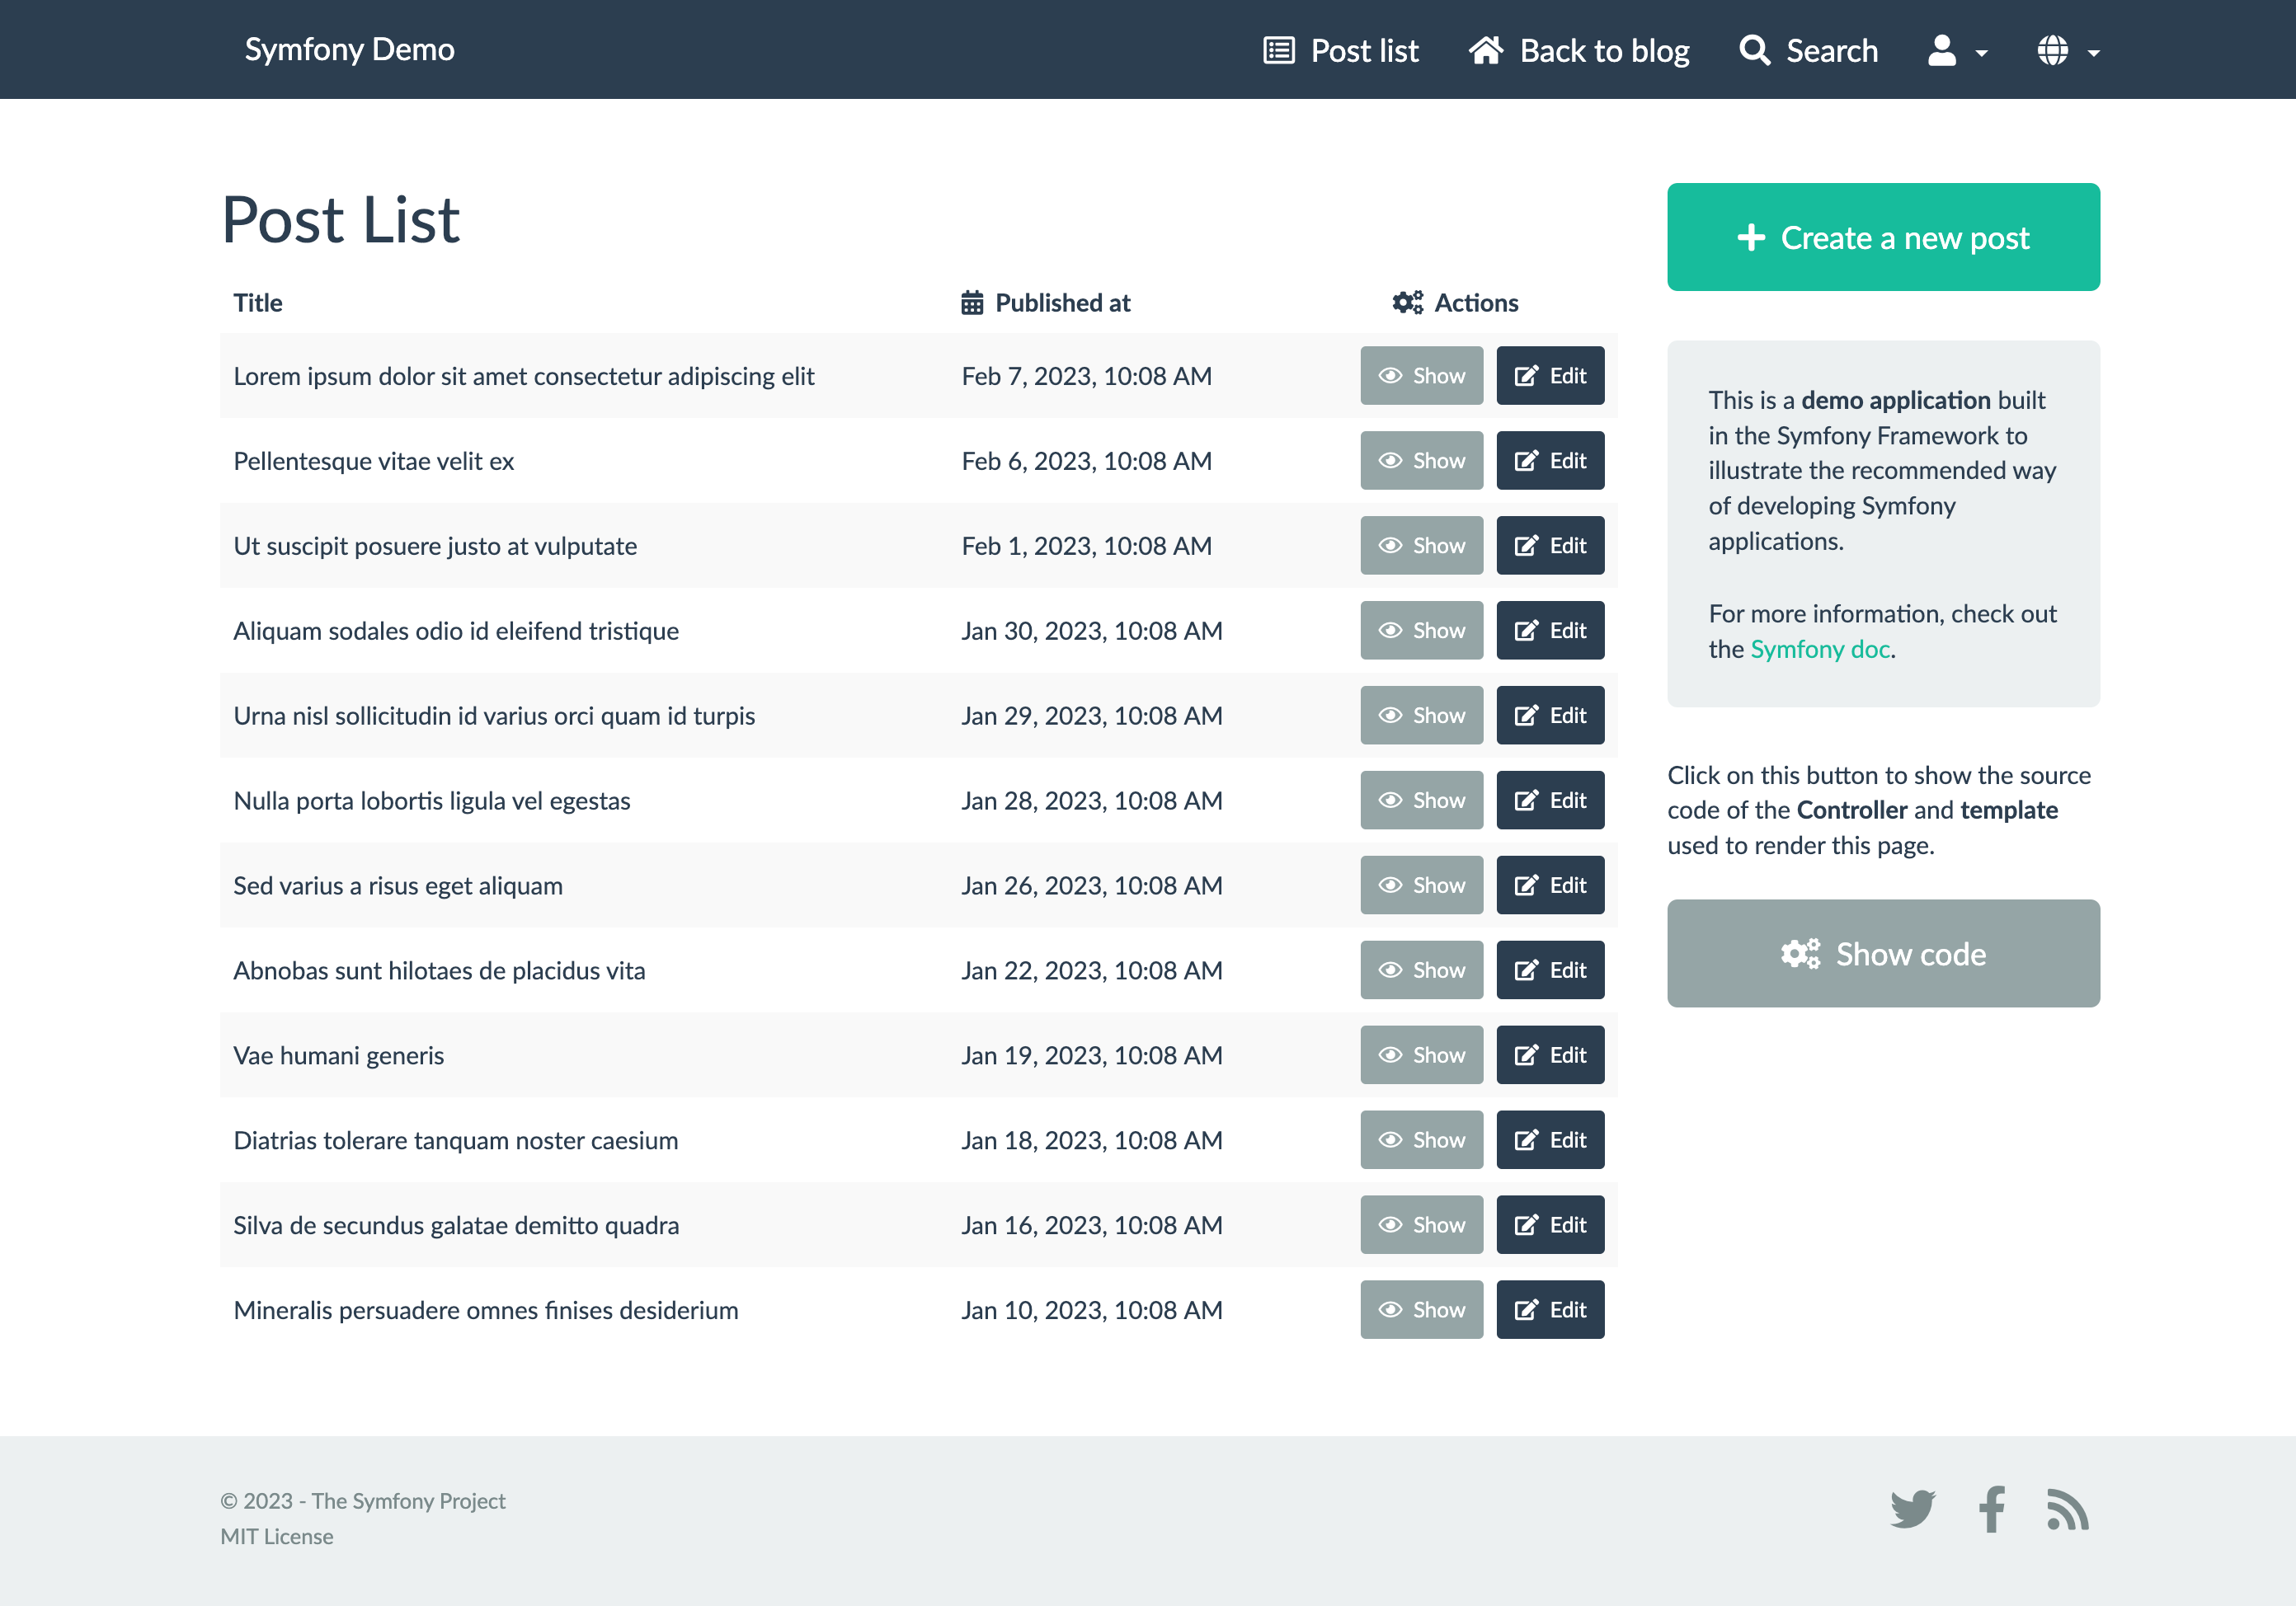Click the plus icon on Create a new post
2296x1606 pixels.
[x=1751, y=238]
